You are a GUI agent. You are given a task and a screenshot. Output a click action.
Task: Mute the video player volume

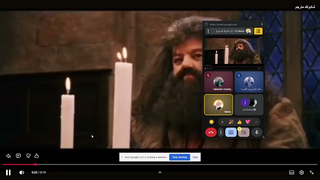click(22, 172)
